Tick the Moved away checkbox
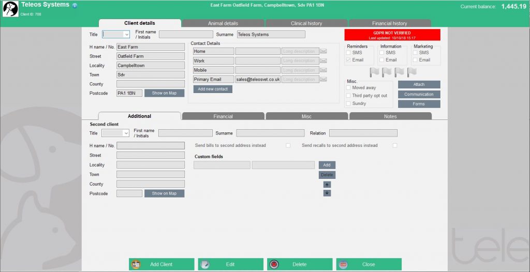Viewport: 530px width, 272px height. [348, 88]
